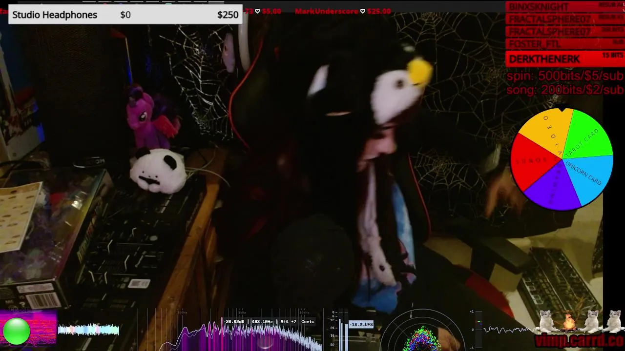Screen dimensions: 625x351
Task: Click the Studio Headphones goal progress bar
Action: tap(125, 15)
